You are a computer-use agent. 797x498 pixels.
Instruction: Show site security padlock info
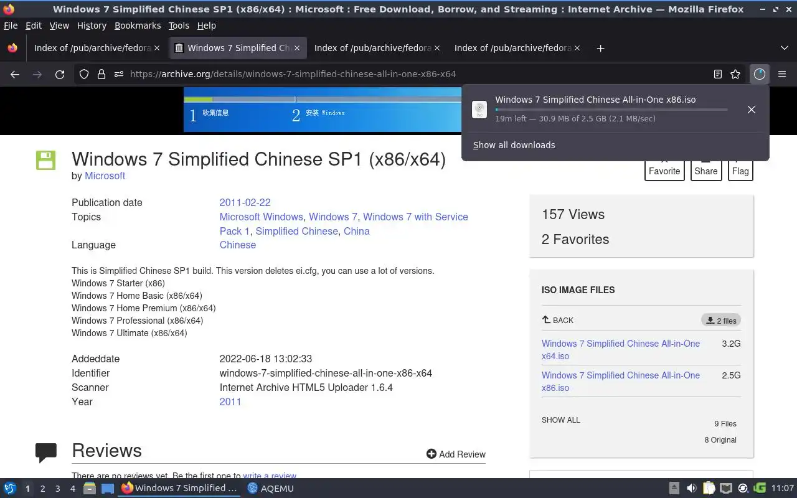pos(101,74)
